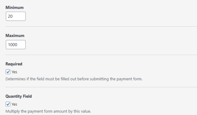
Task: Click the 'Multiply the payment form amount' description
Action: tap(48, 111)
